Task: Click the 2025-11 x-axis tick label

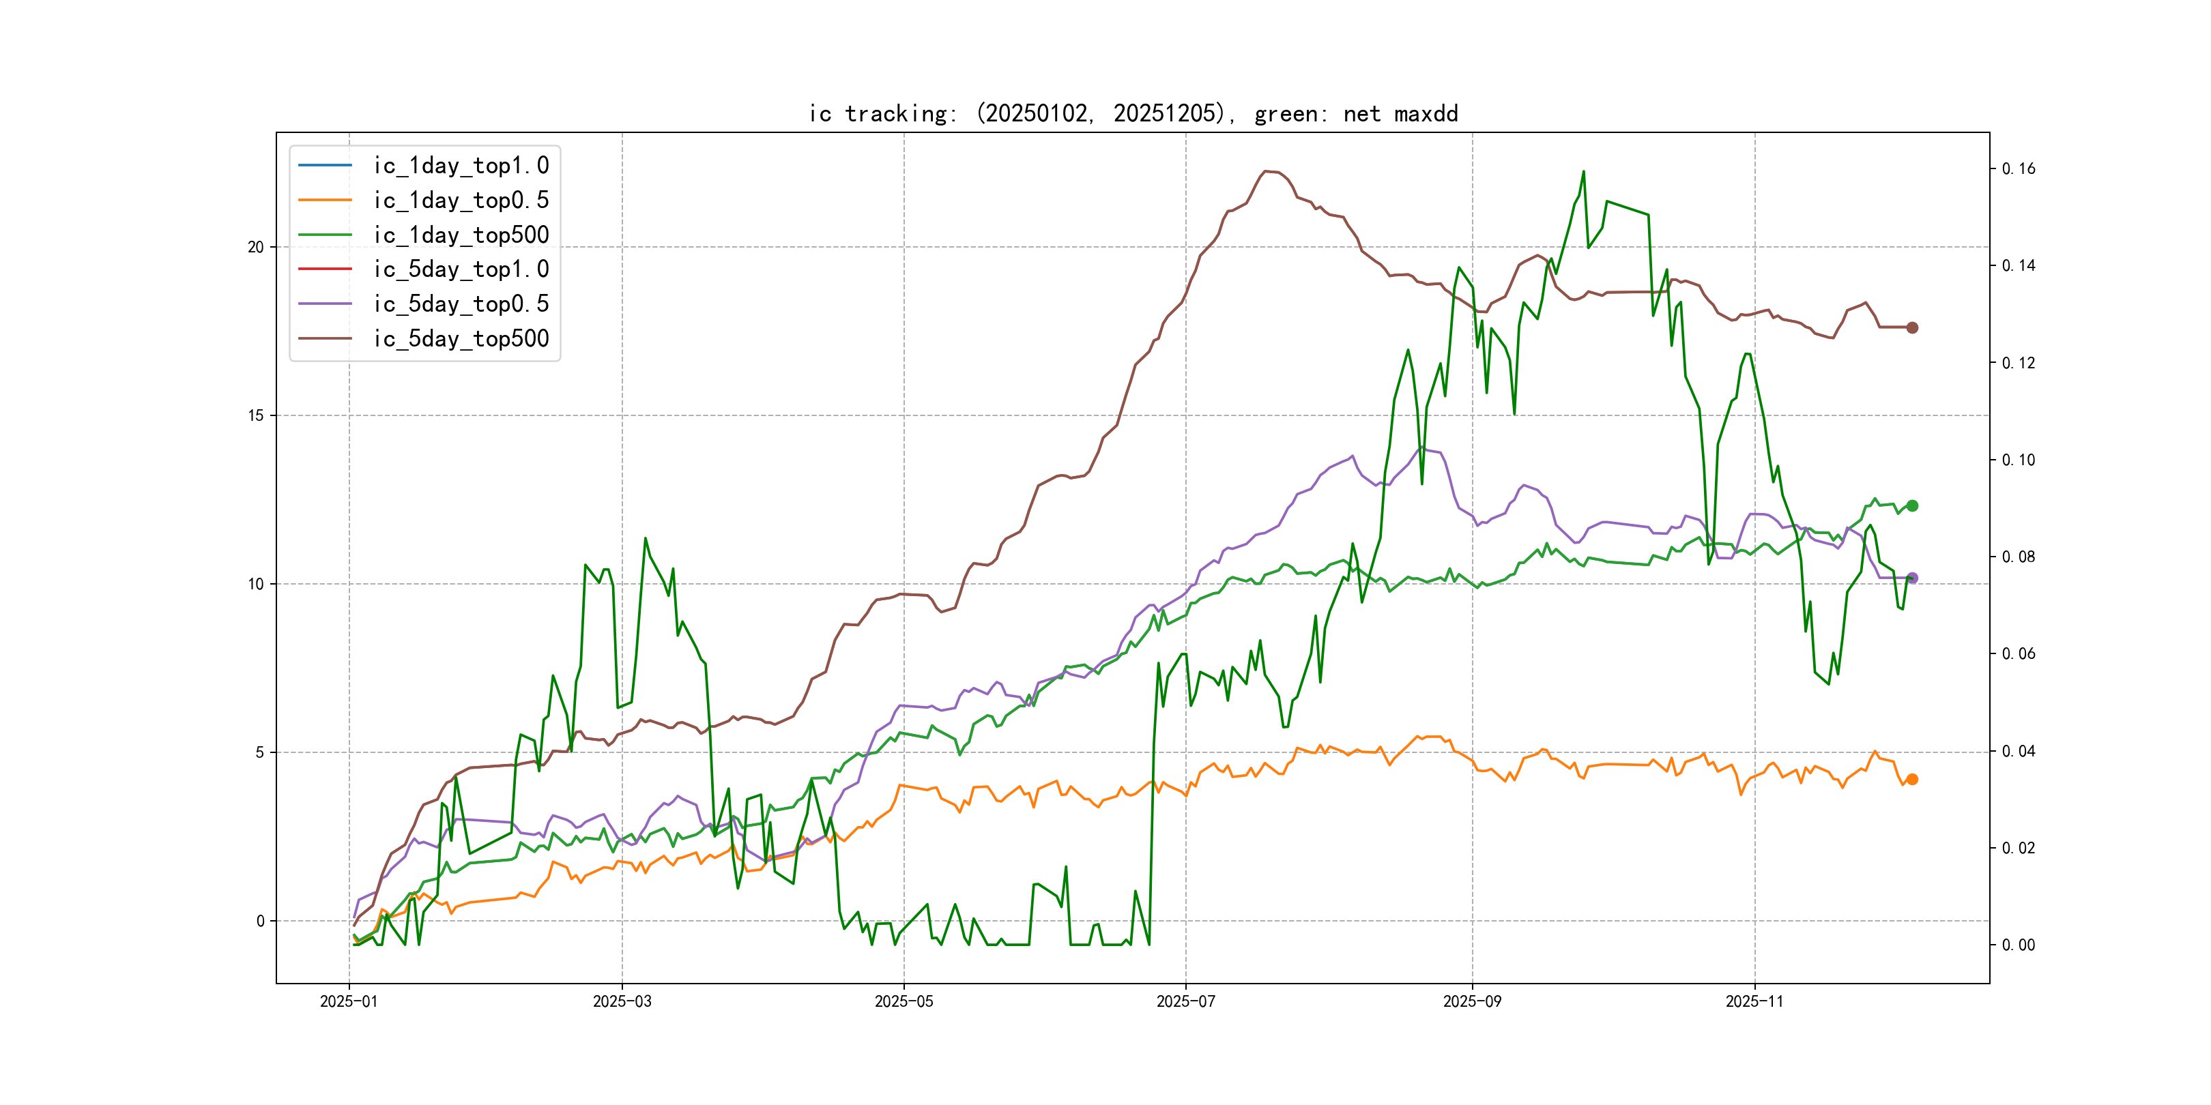Action: pos(1754,1002)
